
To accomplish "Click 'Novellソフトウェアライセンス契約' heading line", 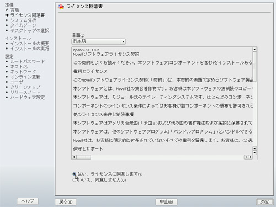I will click(106, 54).
